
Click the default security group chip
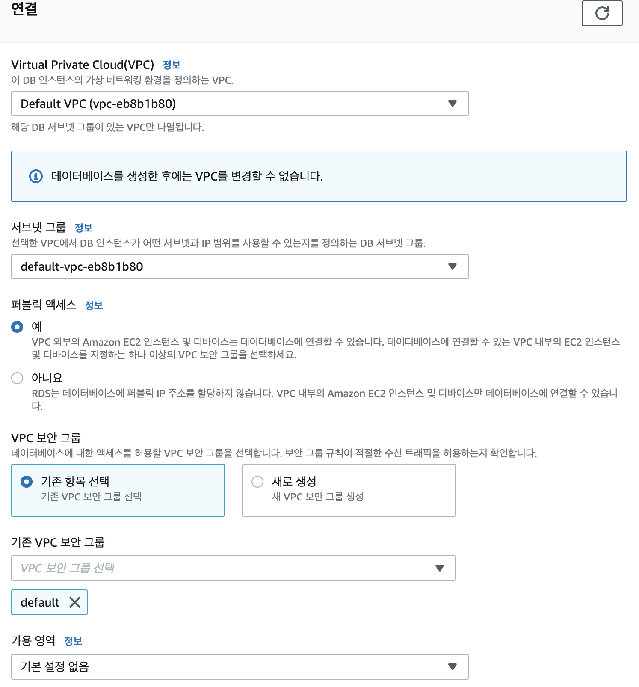[x=40, y=602]
